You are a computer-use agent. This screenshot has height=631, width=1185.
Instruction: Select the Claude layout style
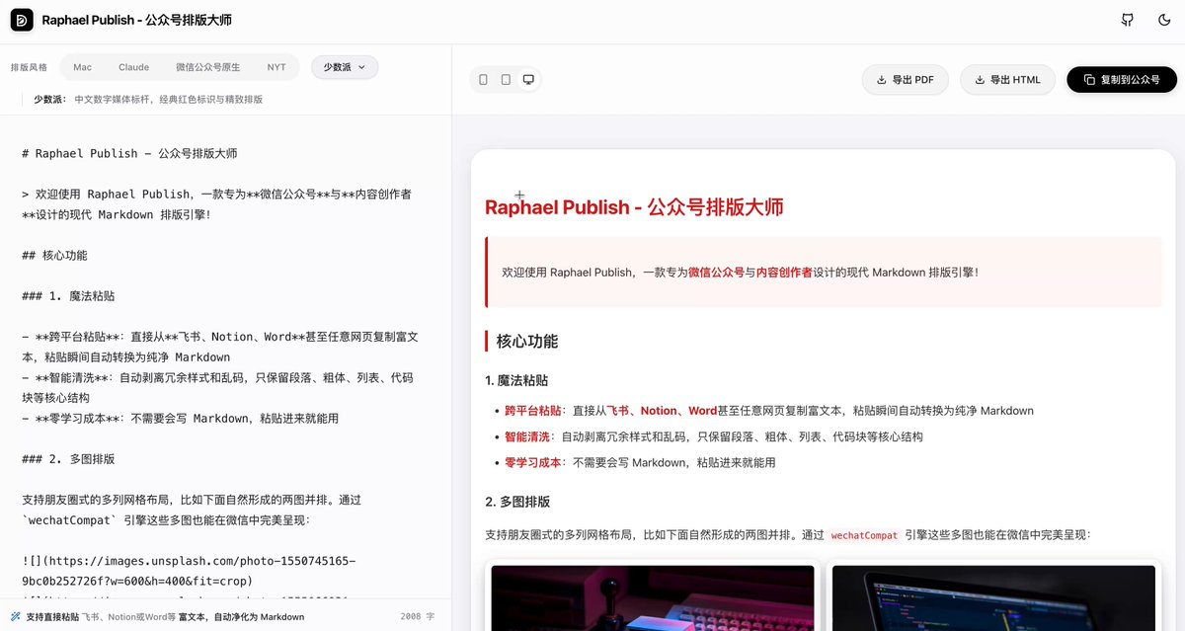click(x=133, y=67)
